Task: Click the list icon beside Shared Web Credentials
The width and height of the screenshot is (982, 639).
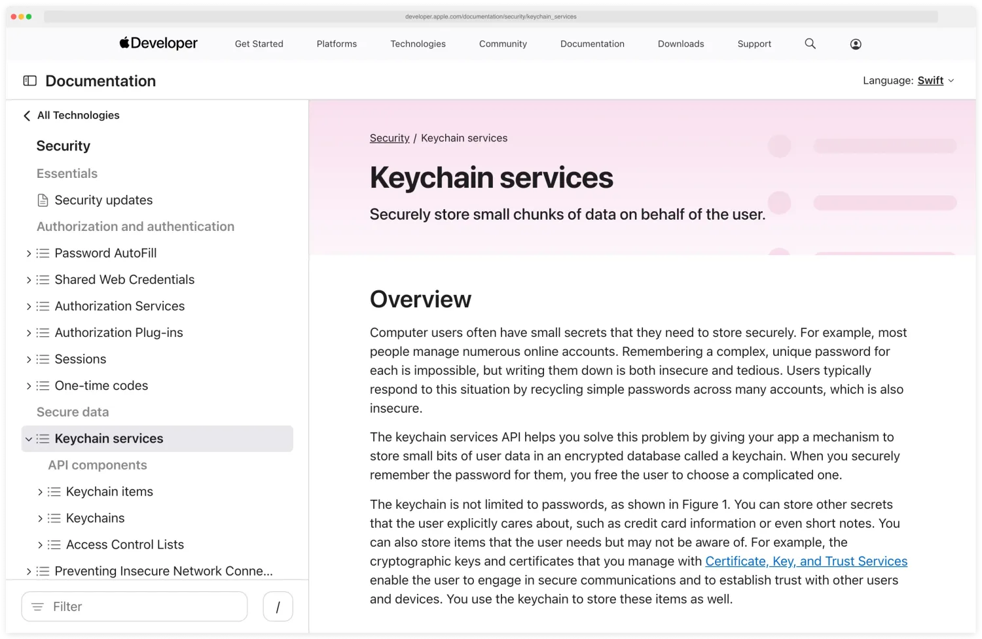Action: (43, 280)
